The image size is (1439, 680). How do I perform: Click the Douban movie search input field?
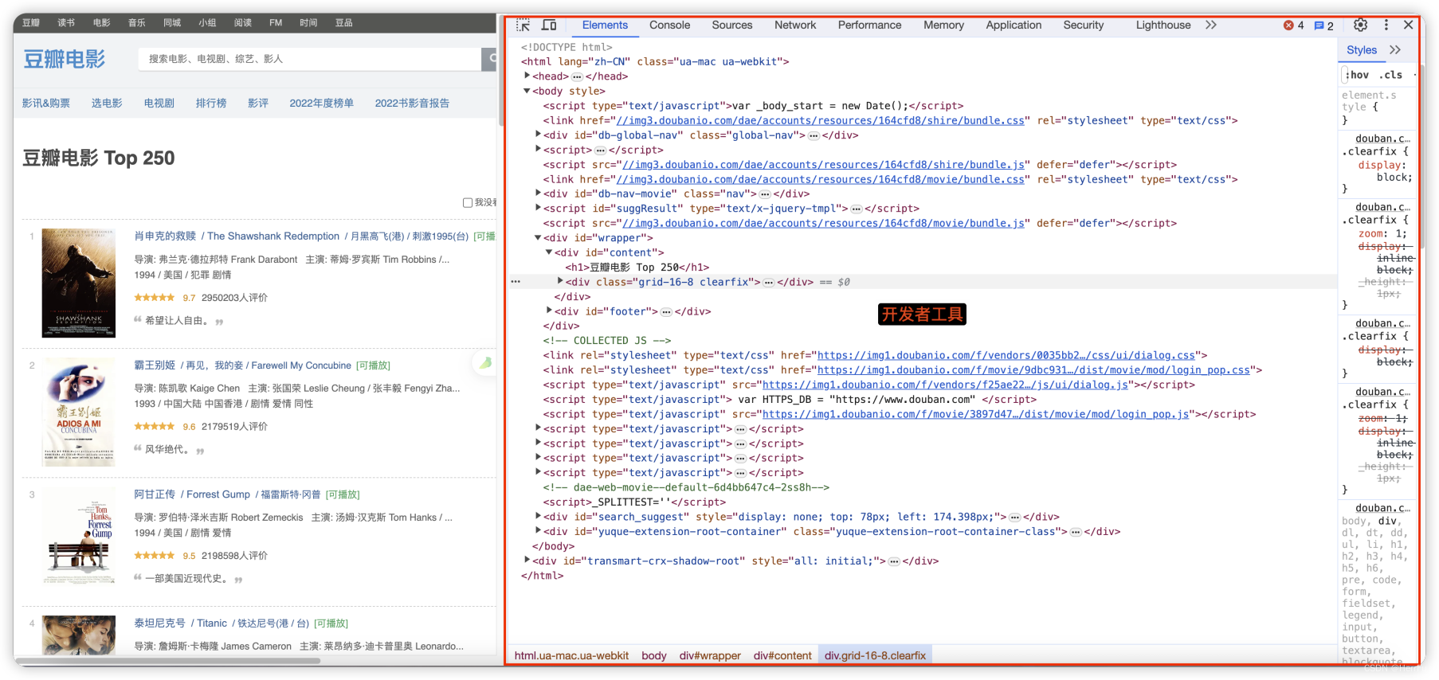point(309,59)
